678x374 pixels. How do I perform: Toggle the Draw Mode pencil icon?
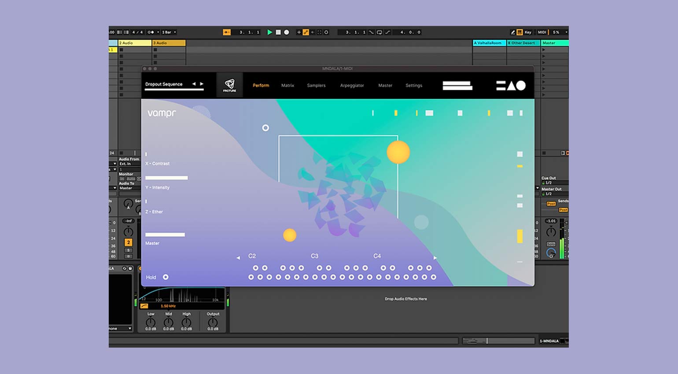coord(513,32)
